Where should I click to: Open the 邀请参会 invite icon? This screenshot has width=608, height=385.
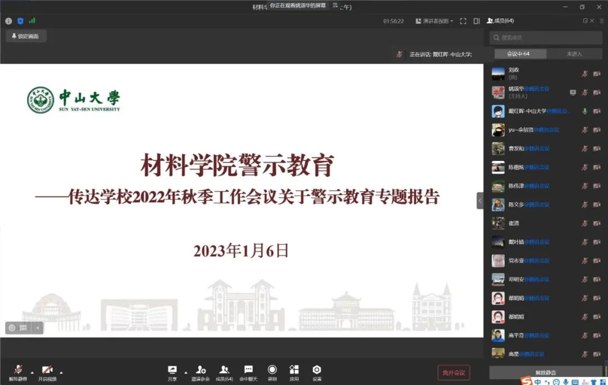pyautogui.click(x=200, y=370)
